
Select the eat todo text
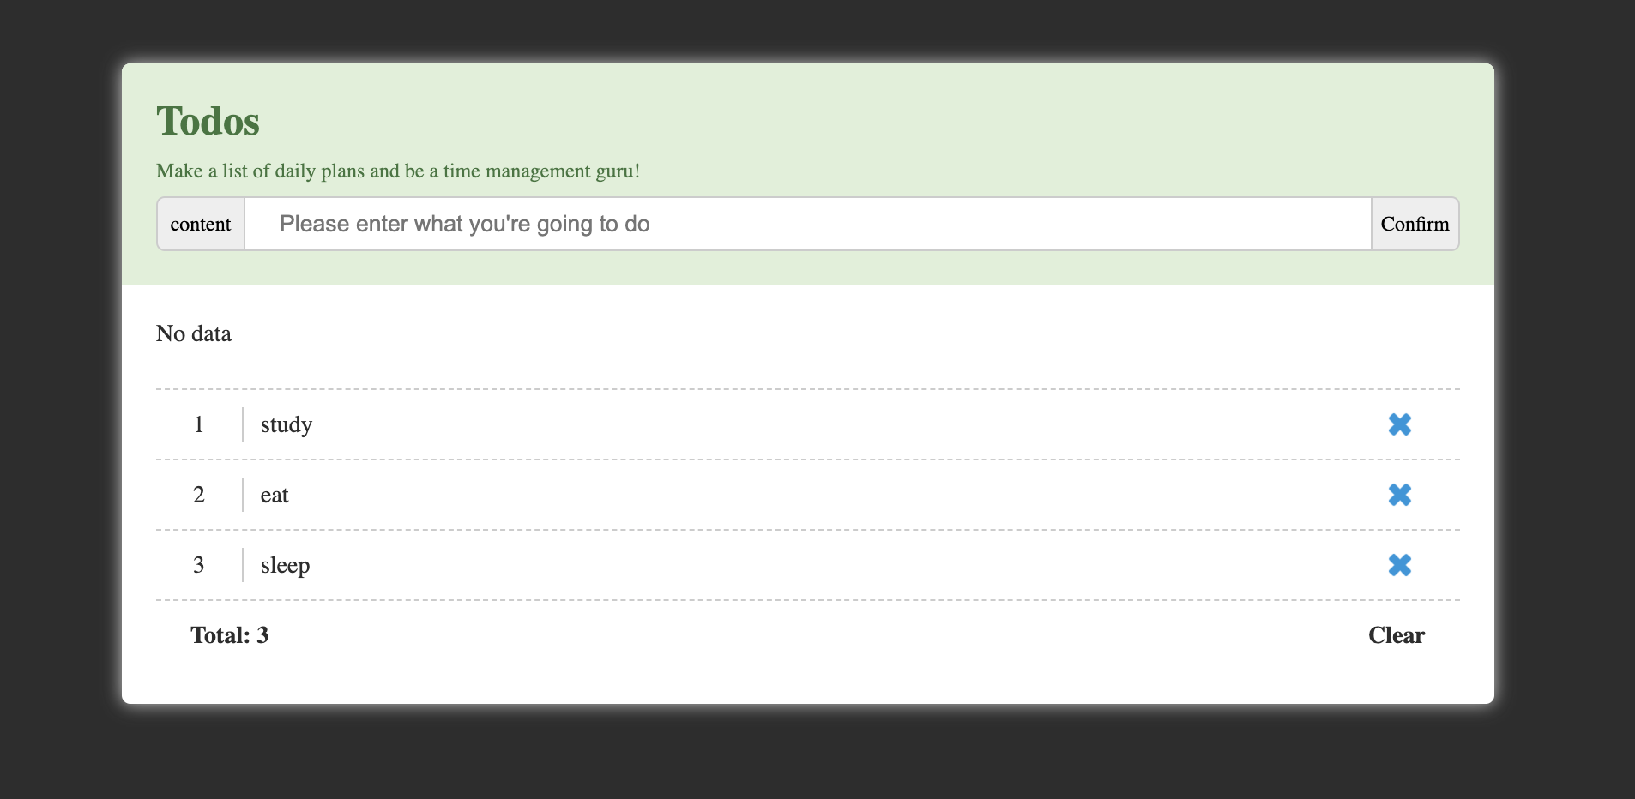[x=275, y=495]
